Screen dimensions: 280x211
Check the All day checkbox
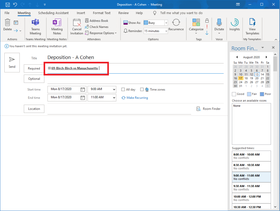[123, 89]
